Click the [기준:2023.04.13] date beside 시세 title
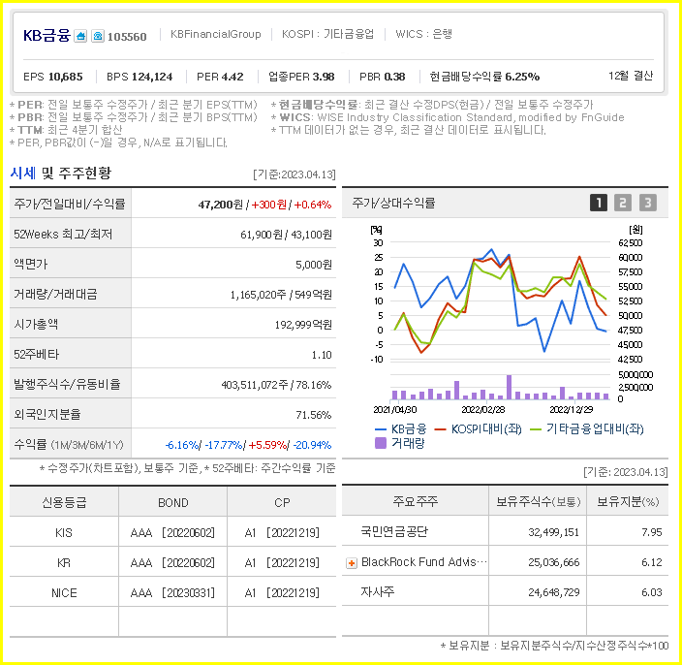The image size is (682, 665). [294, 174]
